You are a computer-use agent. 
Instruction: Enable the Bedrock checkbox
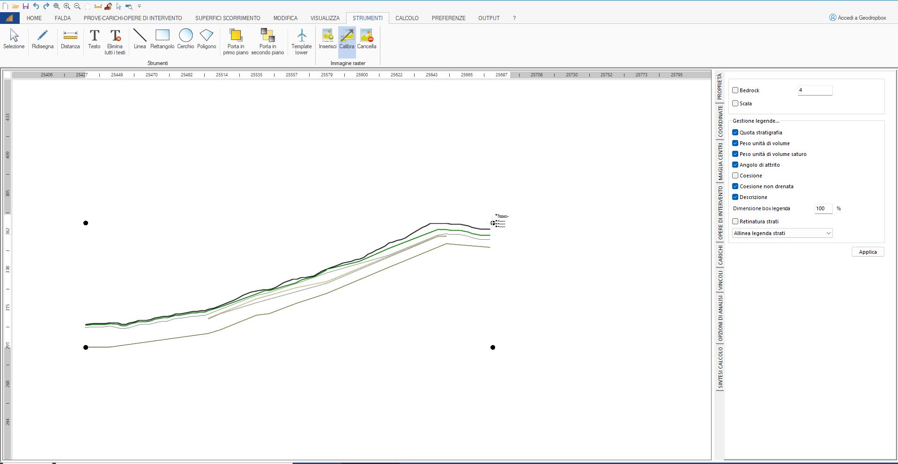(x=735, y=90)
